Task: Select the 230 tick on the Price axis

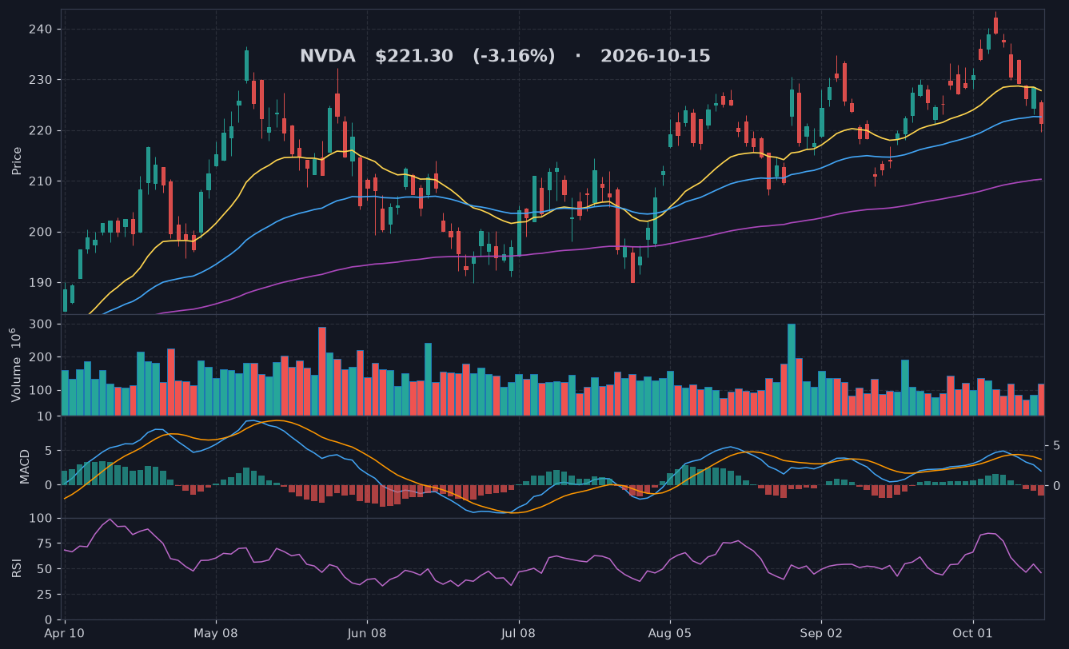Action: (40, 80)
